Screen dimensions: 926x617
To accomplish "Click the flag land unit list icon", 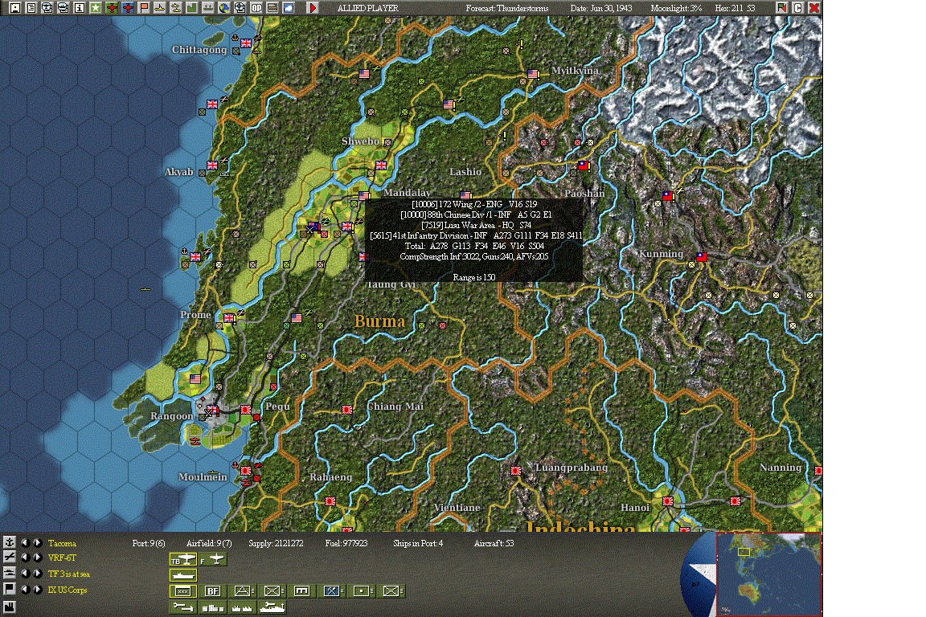I will 9,589.
